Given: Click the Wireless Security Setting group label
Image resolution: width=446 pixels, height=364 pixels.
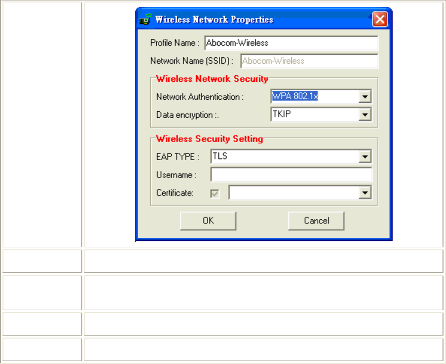Looking at the screenshot, I should click(x=210, y=139).
